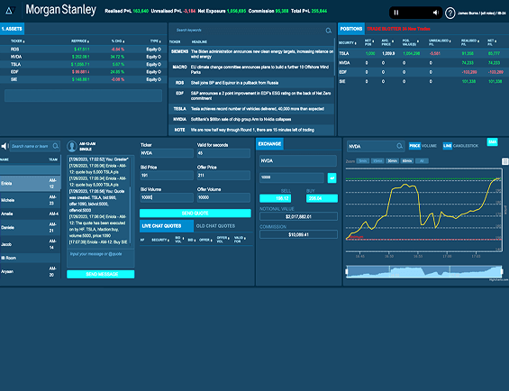Click the Offer Price input field
This screenshot has width=509, height=391.
click(x=223, y=176)
